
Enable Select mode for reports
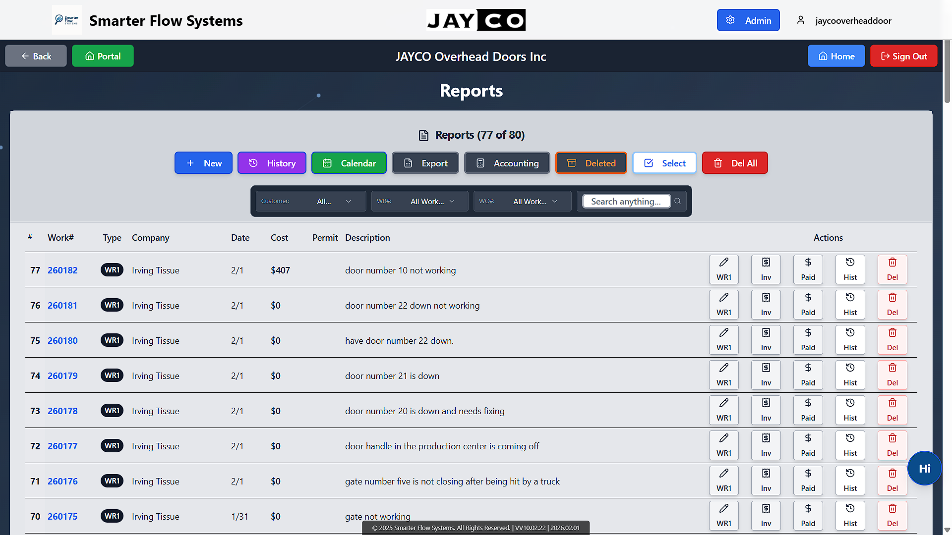point(664,163)
